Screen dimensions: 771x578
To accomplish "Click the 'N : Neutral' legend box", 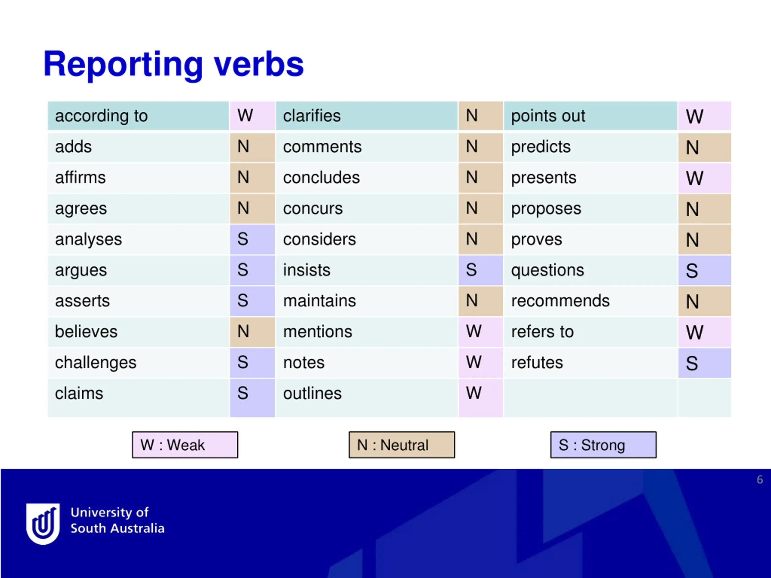I will pos(401,445).
